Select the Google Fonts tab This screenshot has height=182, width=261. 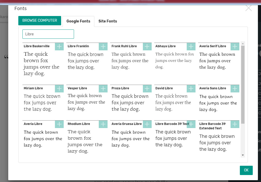[78, 21]
